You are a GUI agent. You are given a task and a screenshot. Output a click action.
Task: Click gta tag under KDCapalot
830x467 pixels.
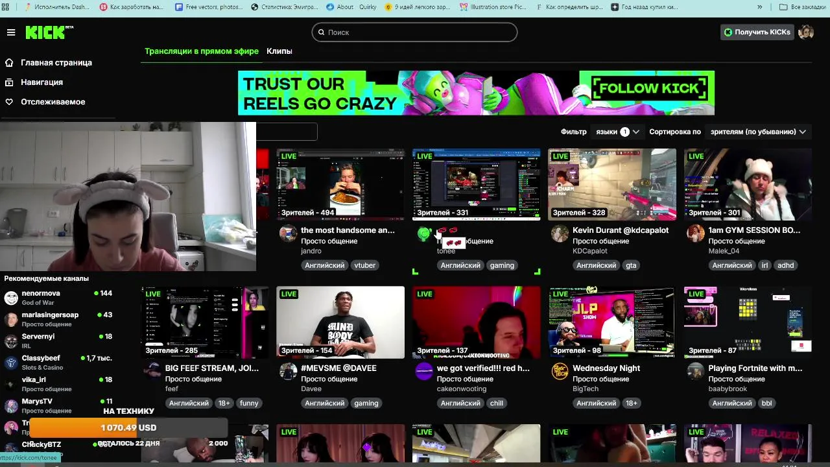point(631,265)
